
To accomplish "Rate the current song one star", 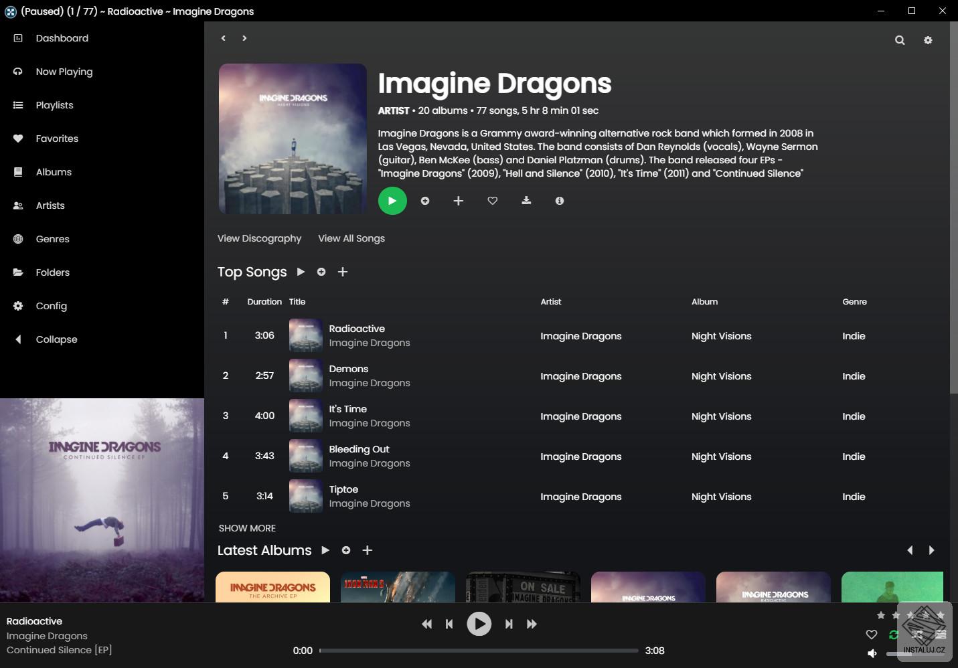I will pyautogui.click(x=881, y=615).
